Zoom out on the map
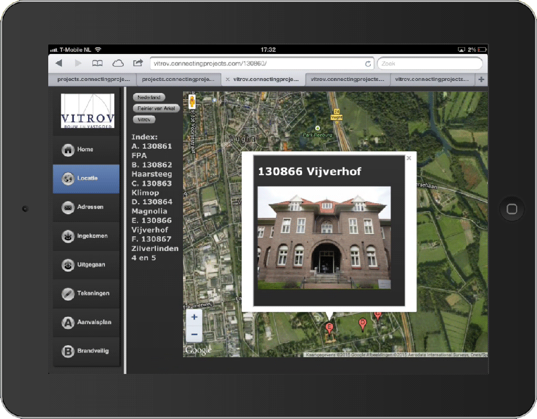 [195, 334]
